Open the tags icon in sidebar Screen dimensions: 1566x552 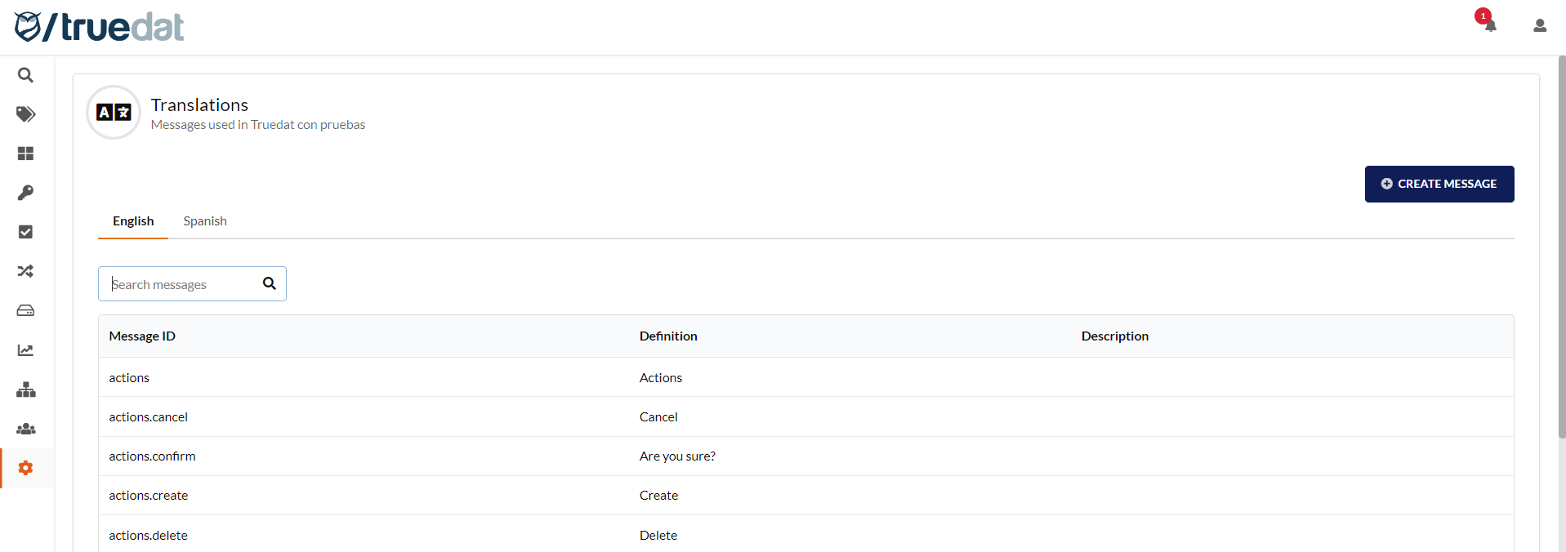click(x=25, y=114)
